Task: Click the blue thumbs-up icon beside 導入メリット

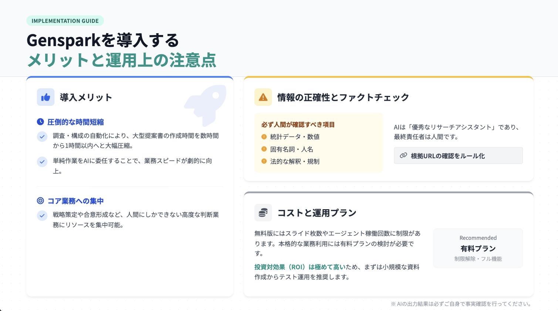Action: coord(45,97)
